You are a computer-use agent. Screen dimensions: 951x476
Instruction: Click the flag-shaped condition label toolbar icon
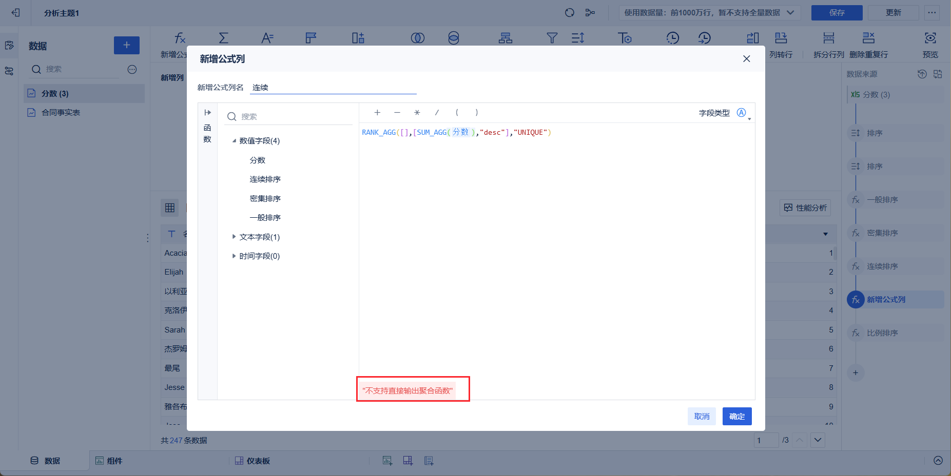[311, 38]
